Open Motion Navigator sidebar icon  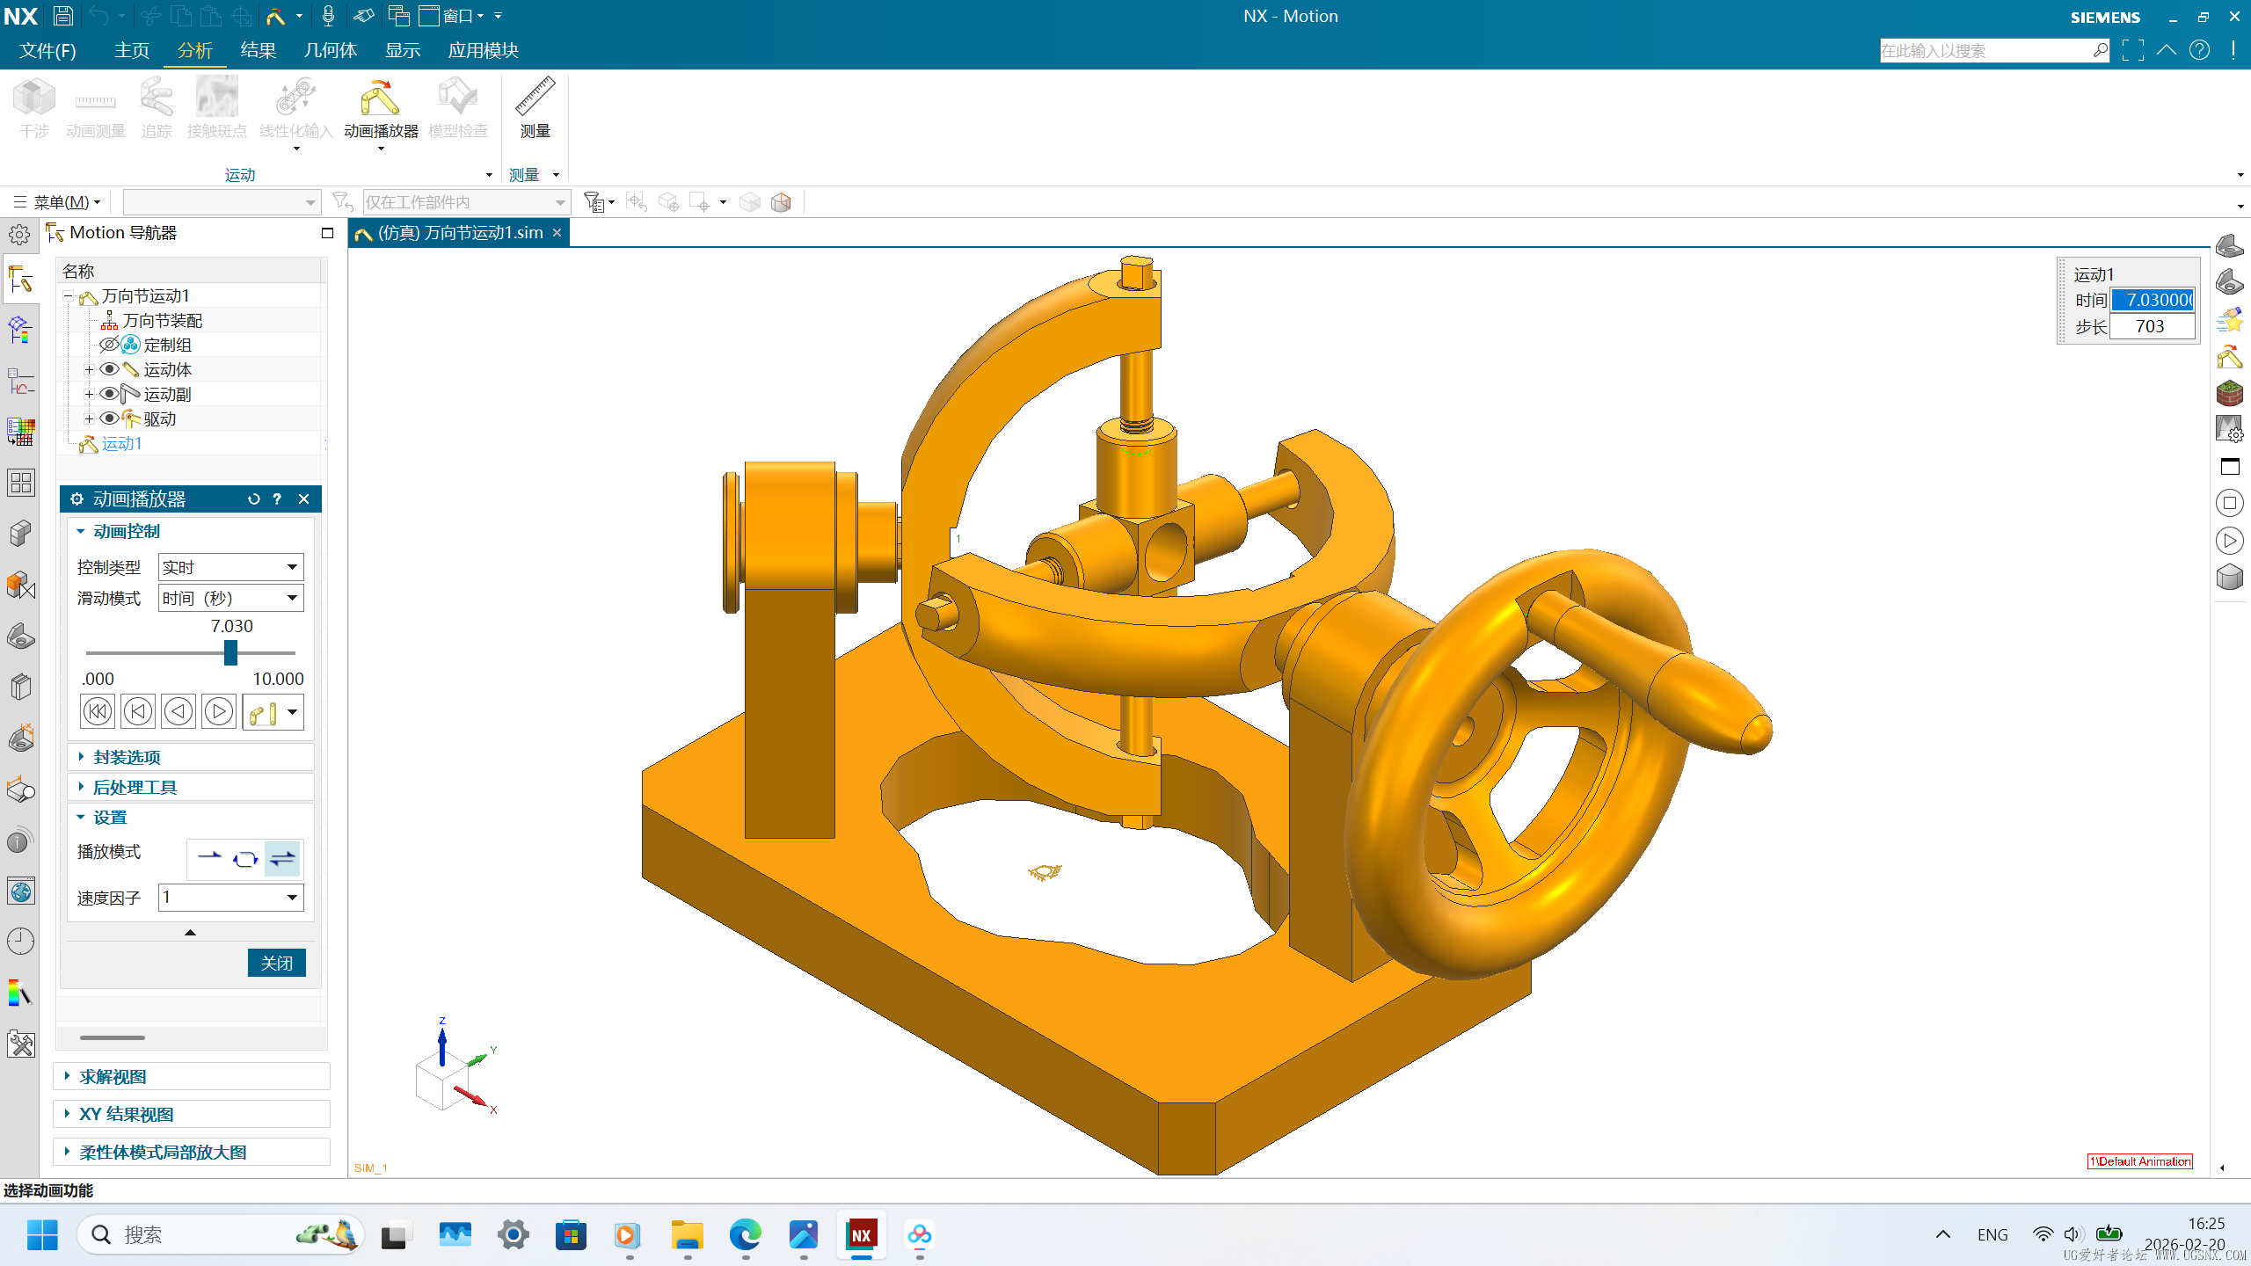20,281
